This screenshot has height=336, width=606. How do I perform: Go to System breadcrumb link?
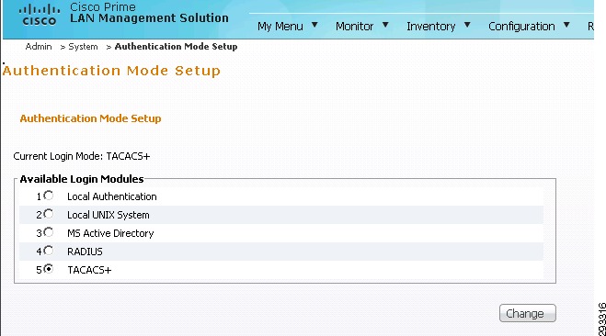coord(83,47)
